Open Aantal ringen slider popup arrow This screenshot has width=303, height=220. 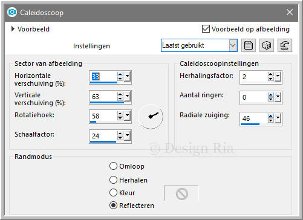pyautogui.click(x=278, y=97)
